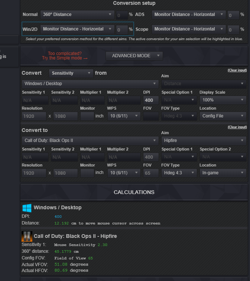Open the Convert to WPS 10 (6/11) dropdown

124,173
